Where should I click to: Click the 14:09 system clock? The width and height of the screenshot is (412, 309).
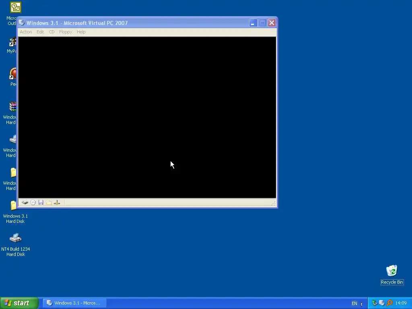(x=401, y=303)
